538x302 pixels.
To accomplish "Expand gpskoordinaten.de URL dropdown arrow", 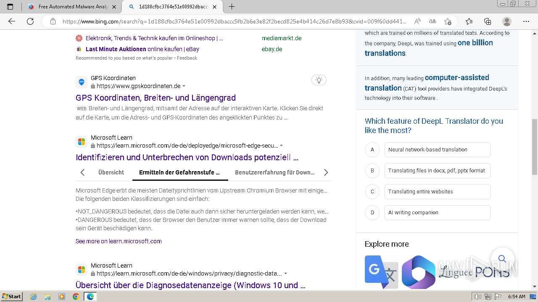I will [184, 86].
